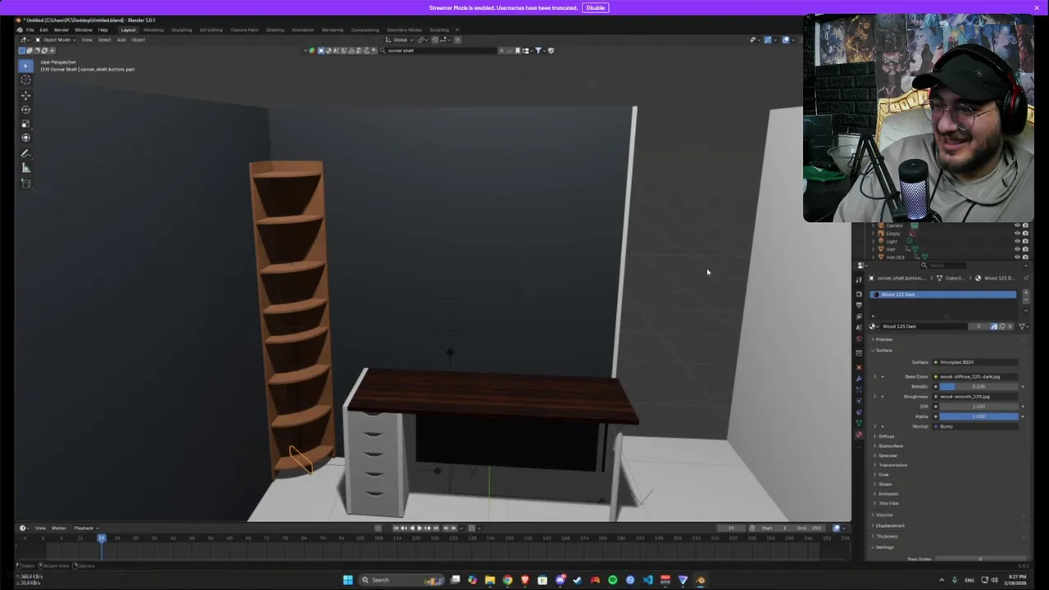Click the play animation button
This screenshot has height=590, width=1049.
pyautogui.click(x=420, y=528)
